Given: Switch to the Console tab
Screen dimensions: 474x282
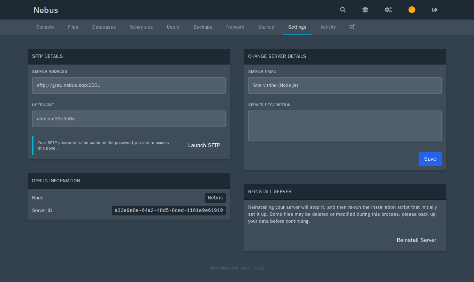Looking at the screenshot, I should (45, 27).
